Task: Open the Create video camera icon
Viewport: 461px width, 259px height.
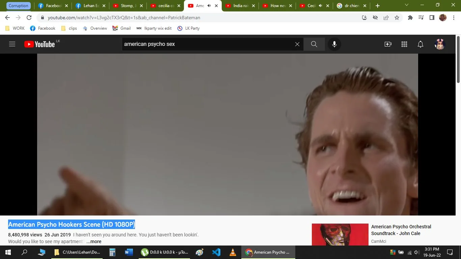Action: point(388,44)
